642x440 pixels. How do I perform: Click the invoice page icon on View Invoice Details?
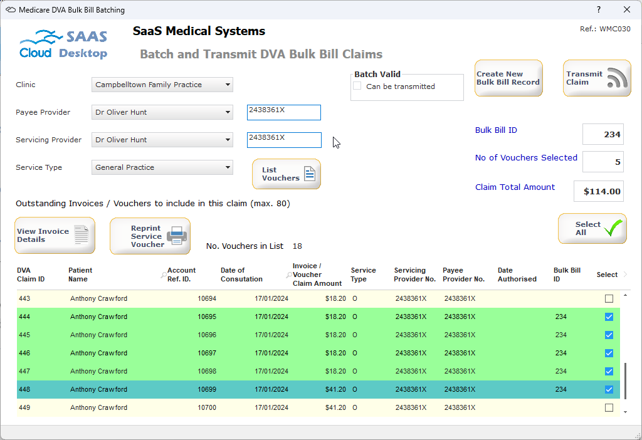[x=82, y=235]
